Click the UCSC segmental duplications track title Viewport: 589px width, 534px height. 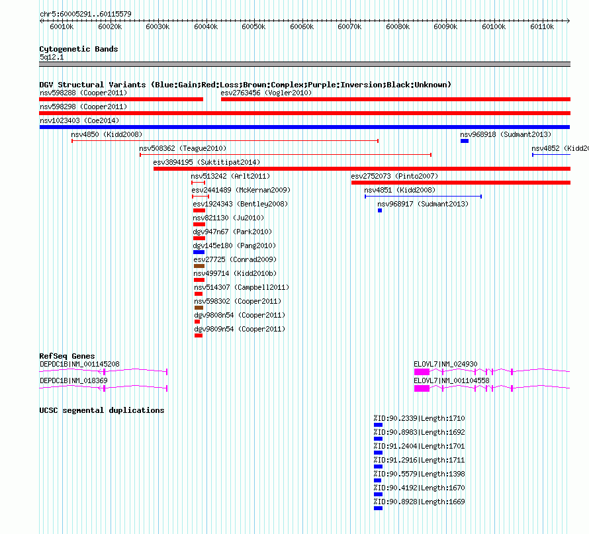[x=102, y=410]
